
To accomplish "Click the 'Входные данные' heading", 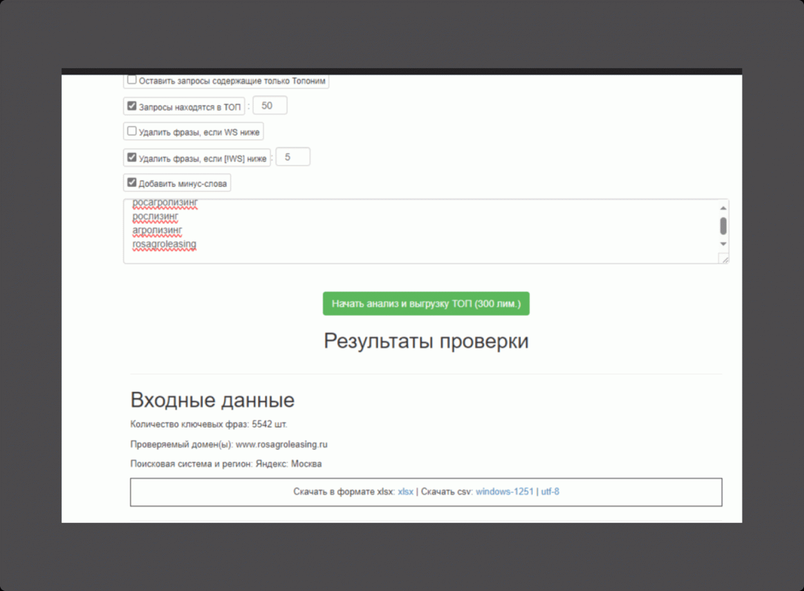I will (x=212, y=400).
